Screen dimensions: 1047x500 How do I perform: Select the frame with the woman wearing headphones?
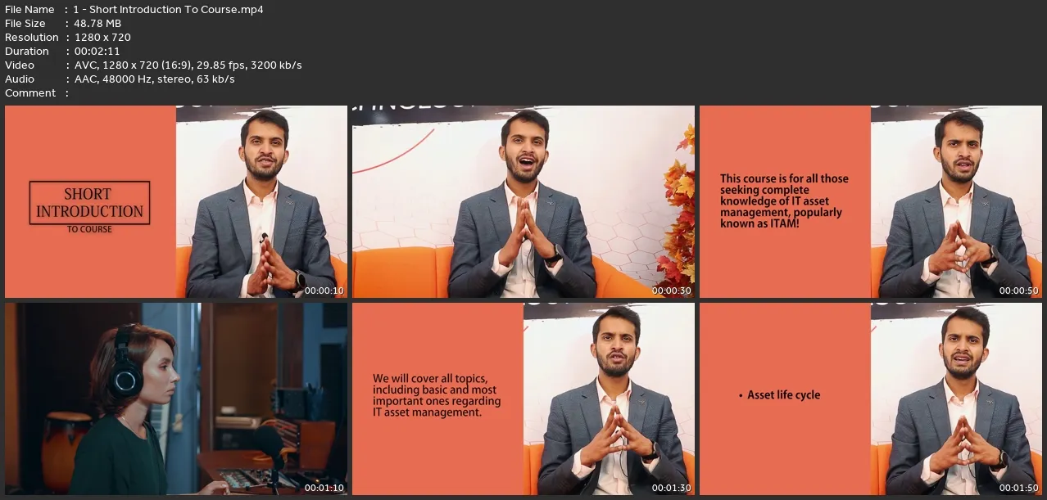[x=175, y=399]
